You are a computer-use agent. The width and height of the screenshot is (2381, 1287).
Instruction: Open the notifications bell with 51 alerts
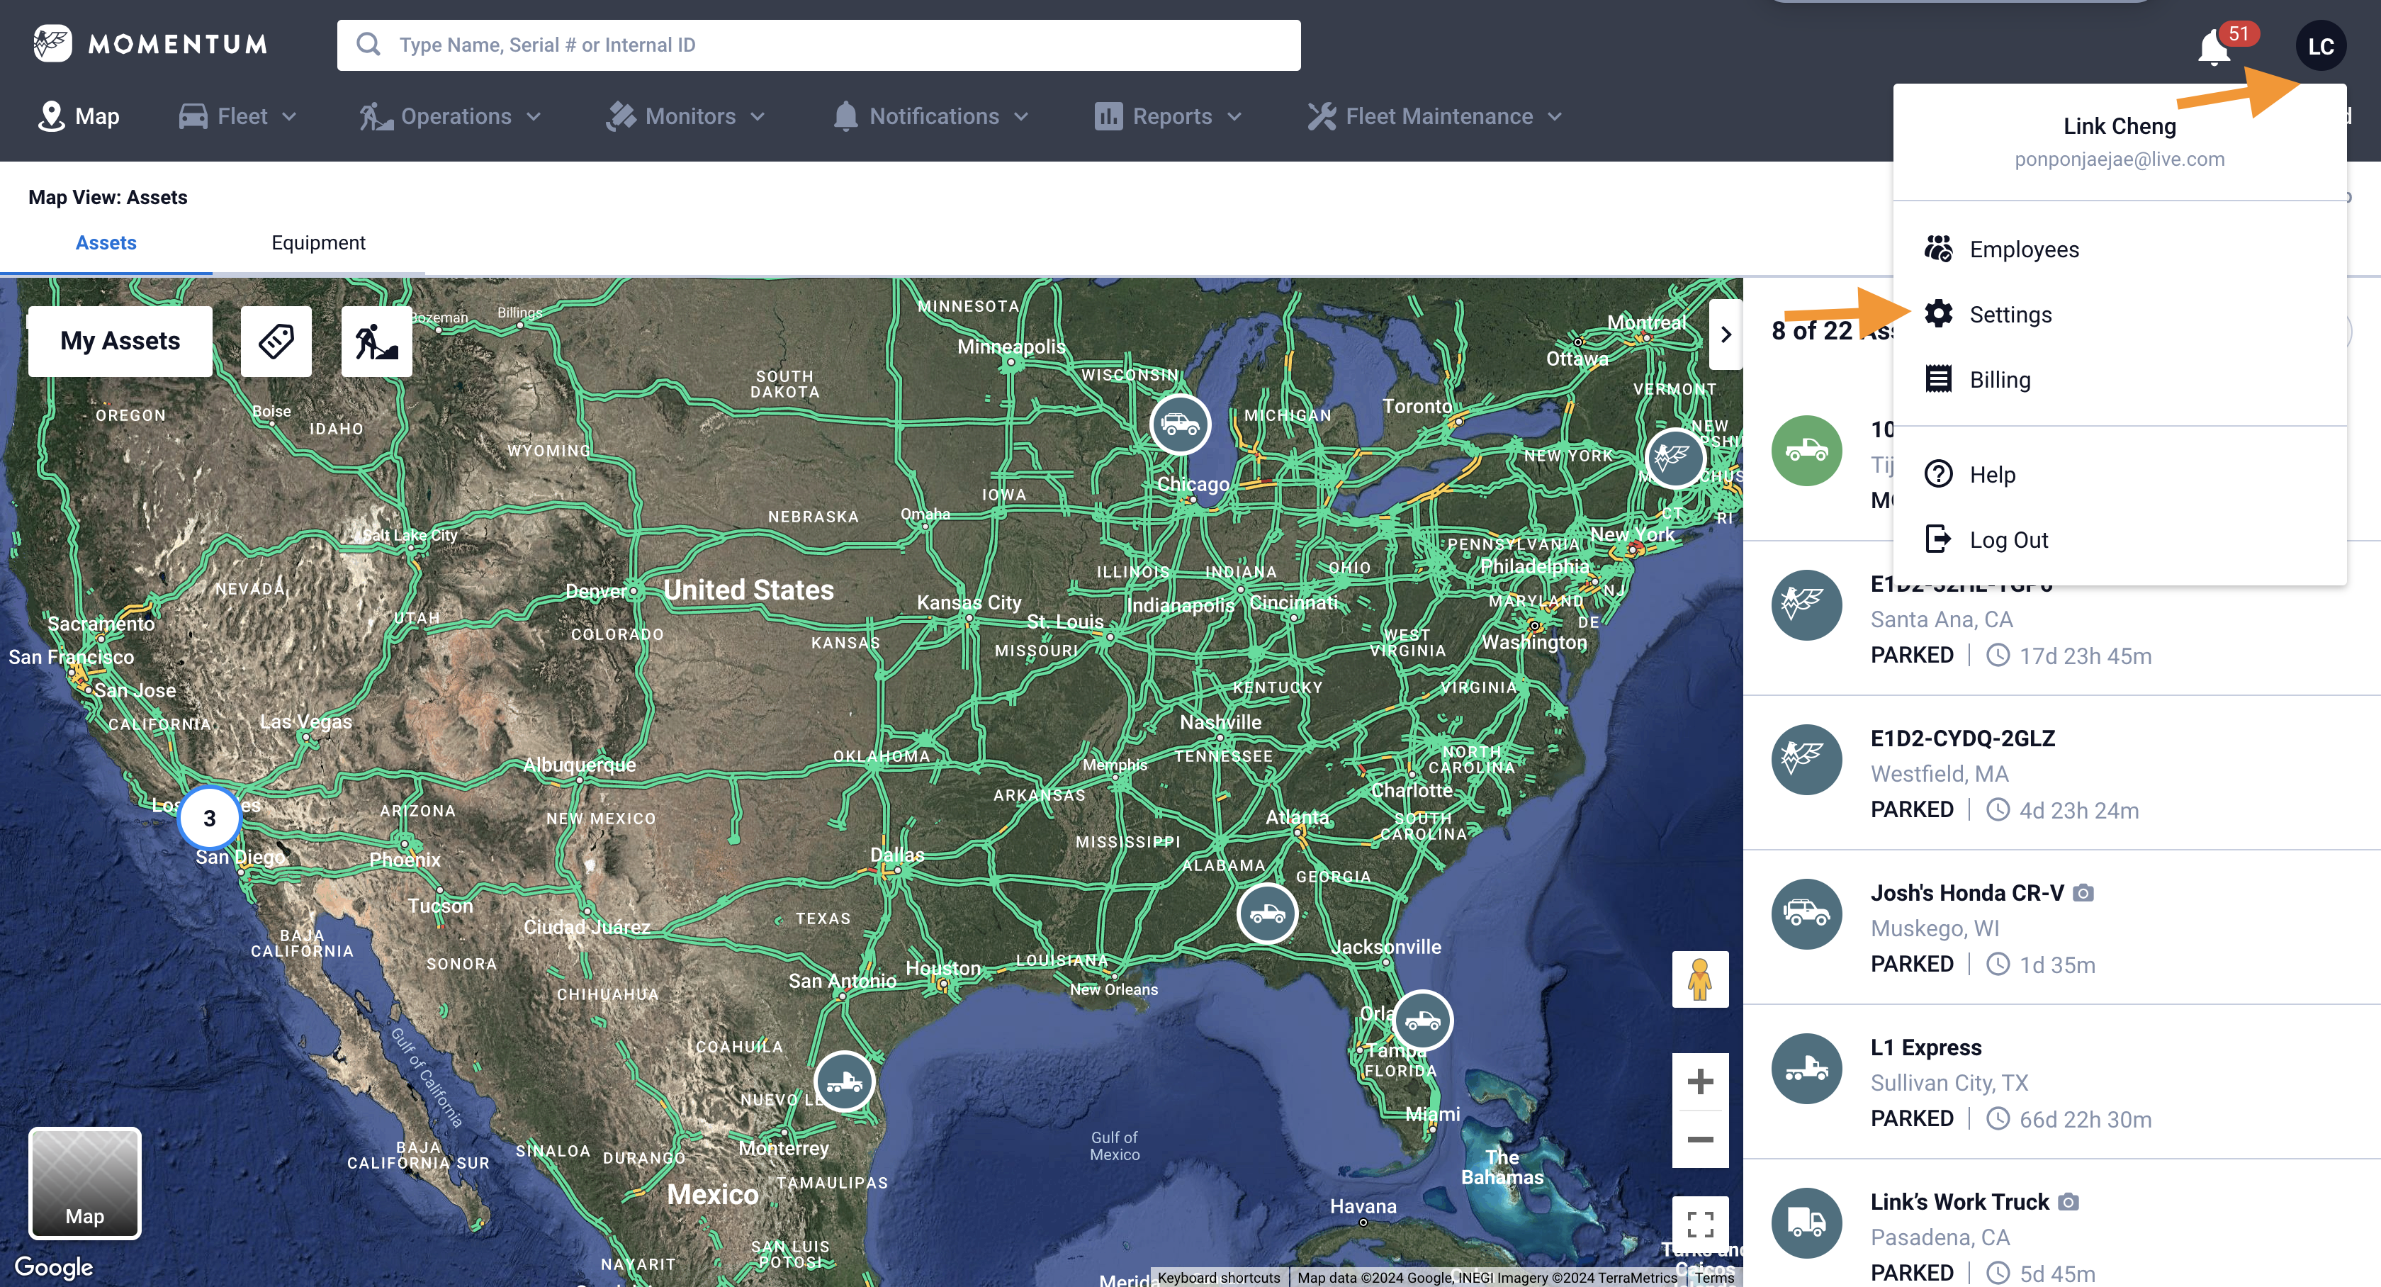point(2214,47)
